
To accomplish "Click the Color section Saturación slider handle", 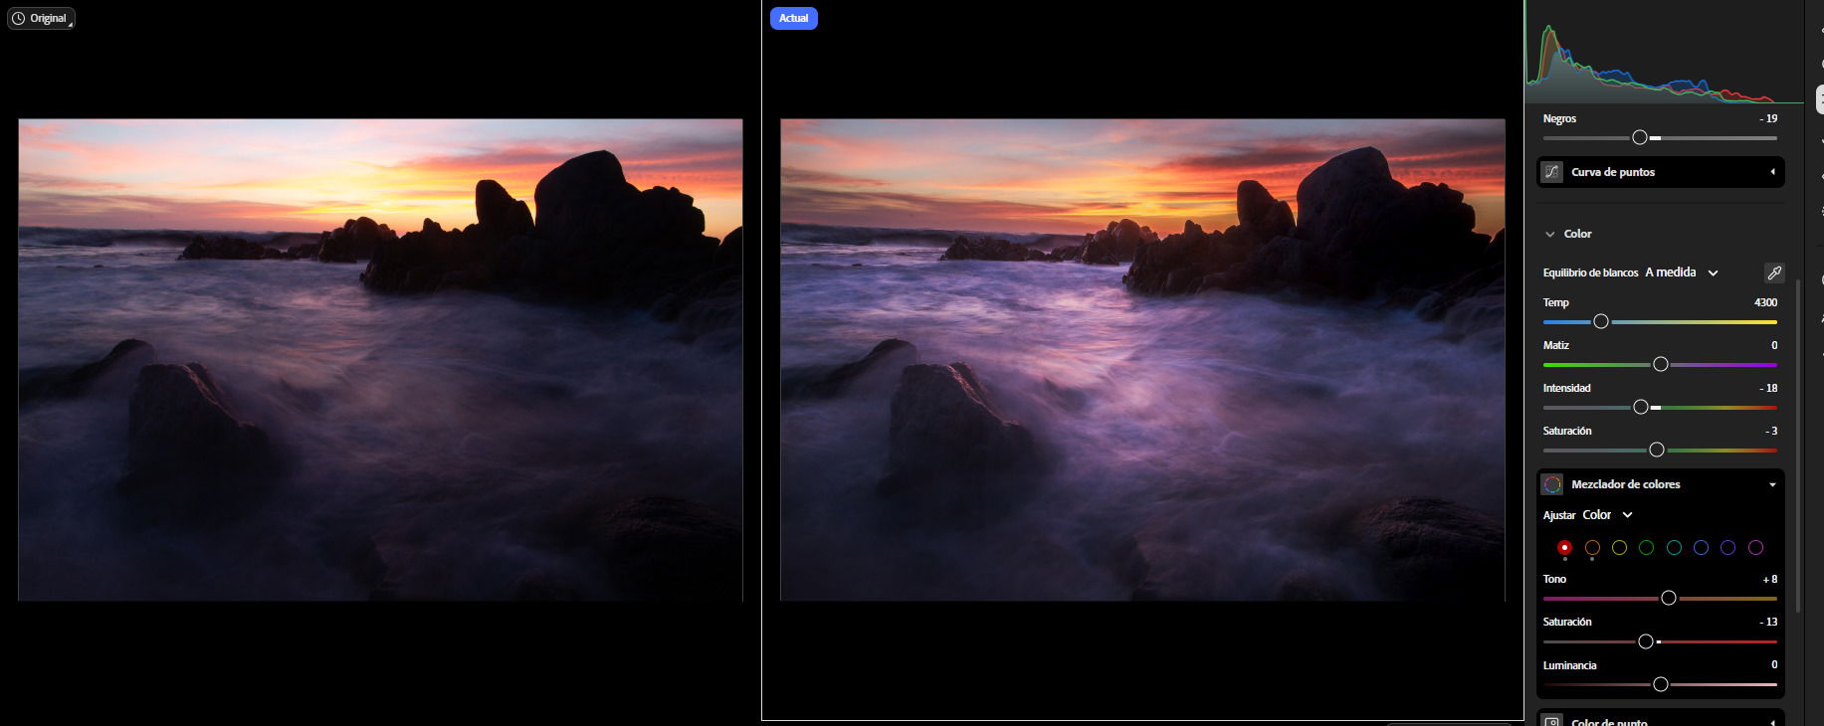I will (1657, 450).
